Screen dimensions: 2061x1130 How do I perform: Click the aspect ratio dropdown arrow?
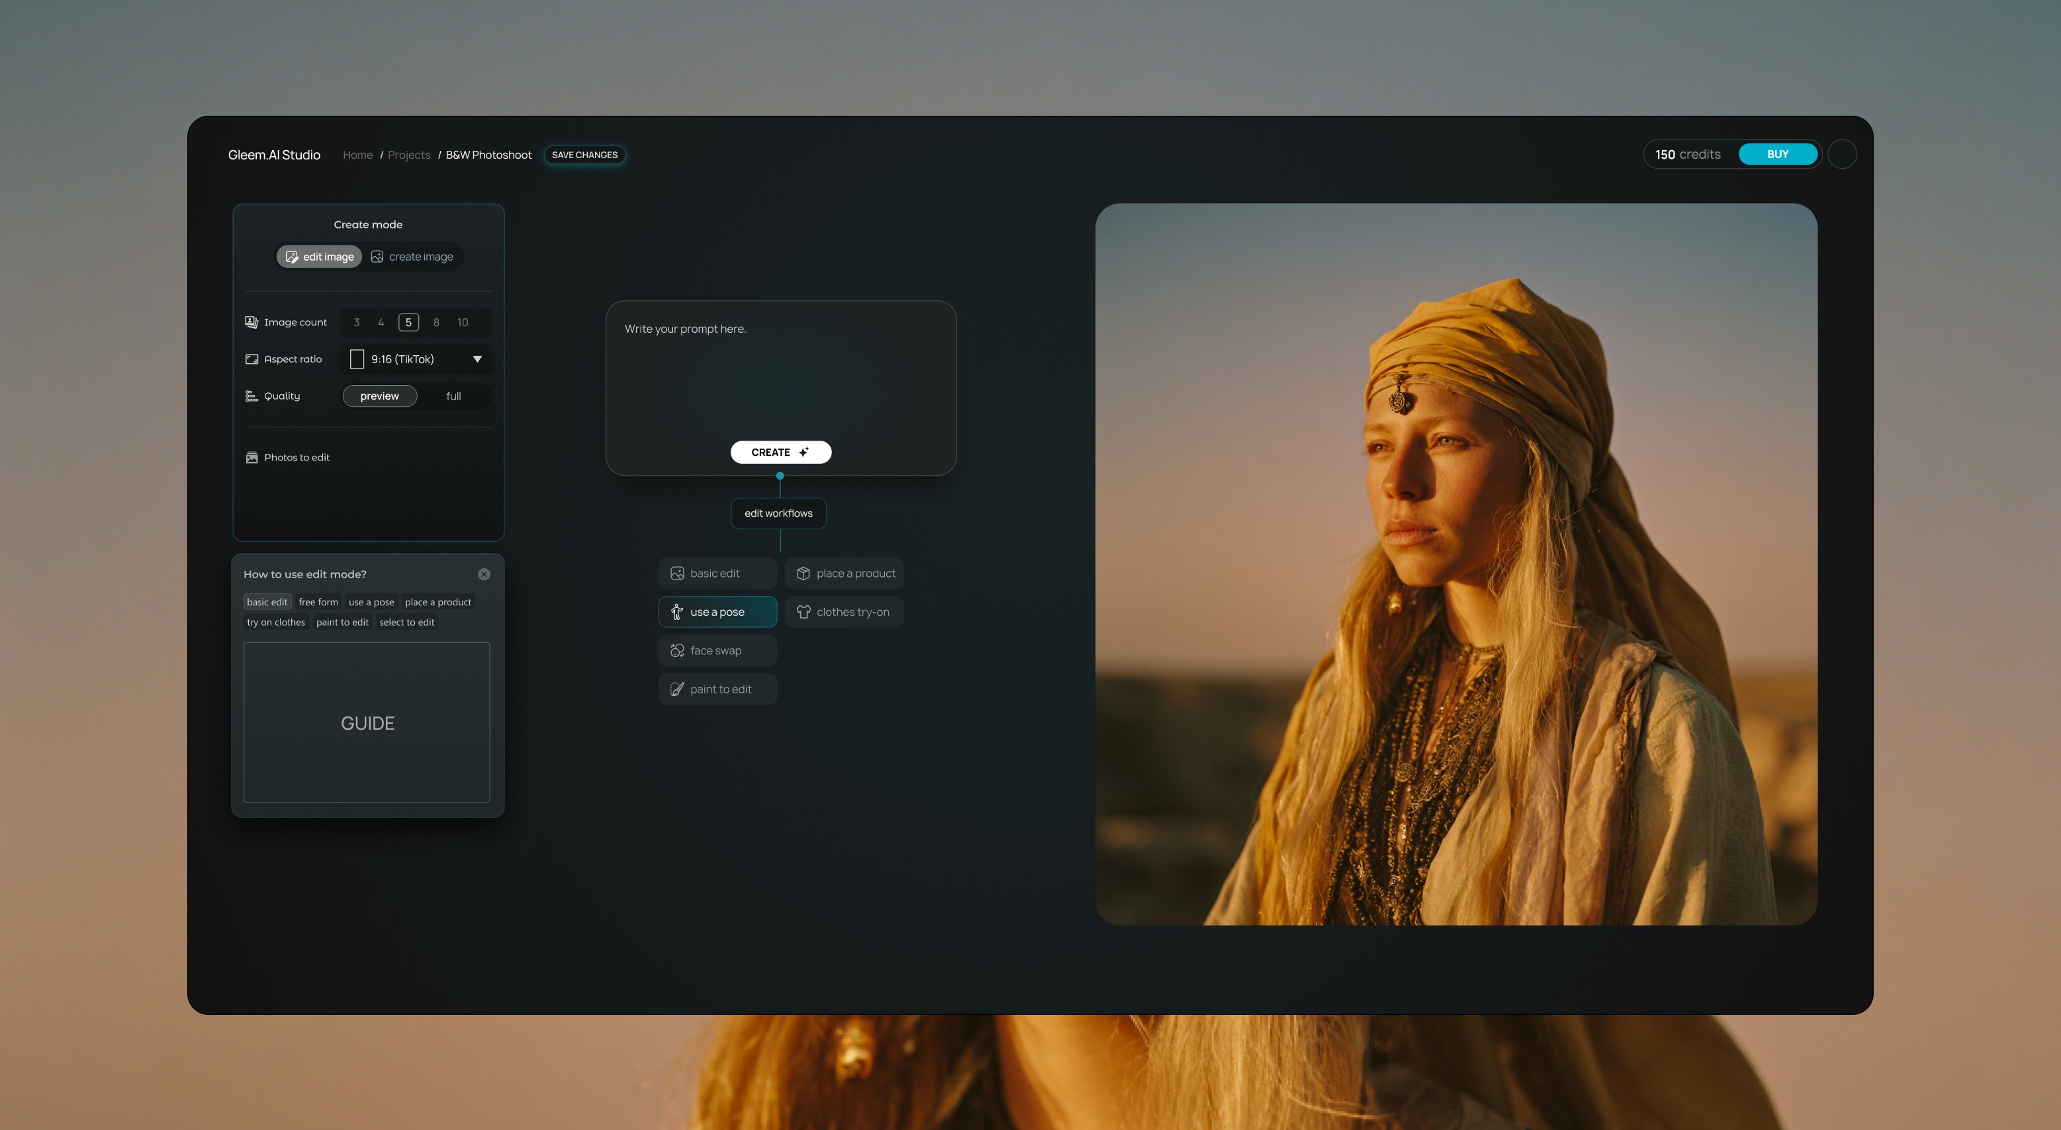click(478, 359)
